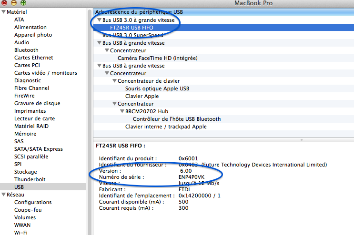The image size is (354, 235).
Task: Open Bluetooth in the sidebar
Action: click(x=26, y=50)
